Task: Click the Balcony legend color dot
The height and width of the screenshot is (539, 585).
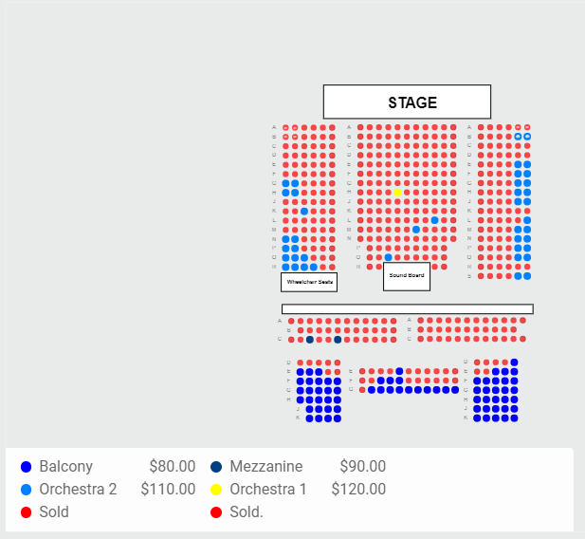Action: tap(27, 467)
